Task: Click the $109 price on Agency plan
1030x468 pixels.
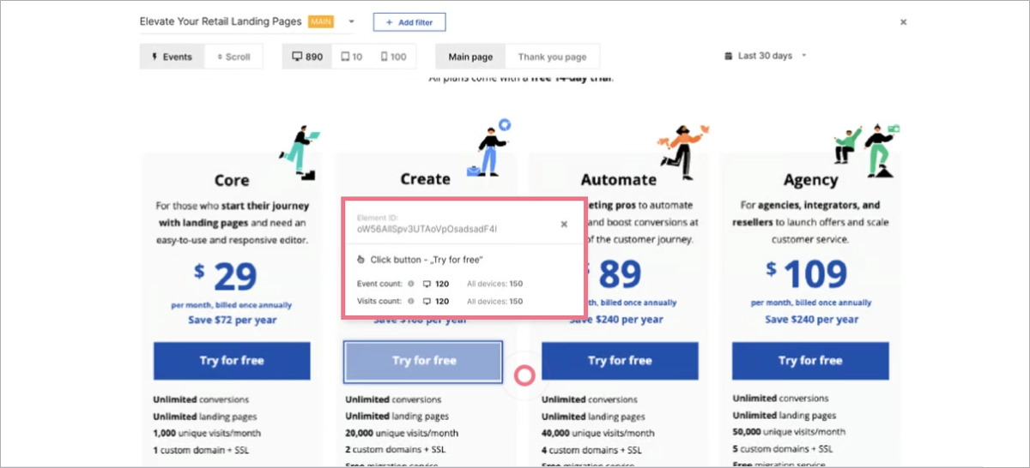Action: point(805,276)
